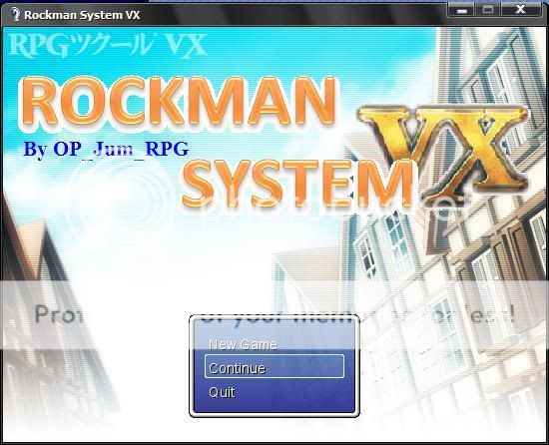Click the highlighted selection cursor box
549x445 pixels.
point(274,366)
